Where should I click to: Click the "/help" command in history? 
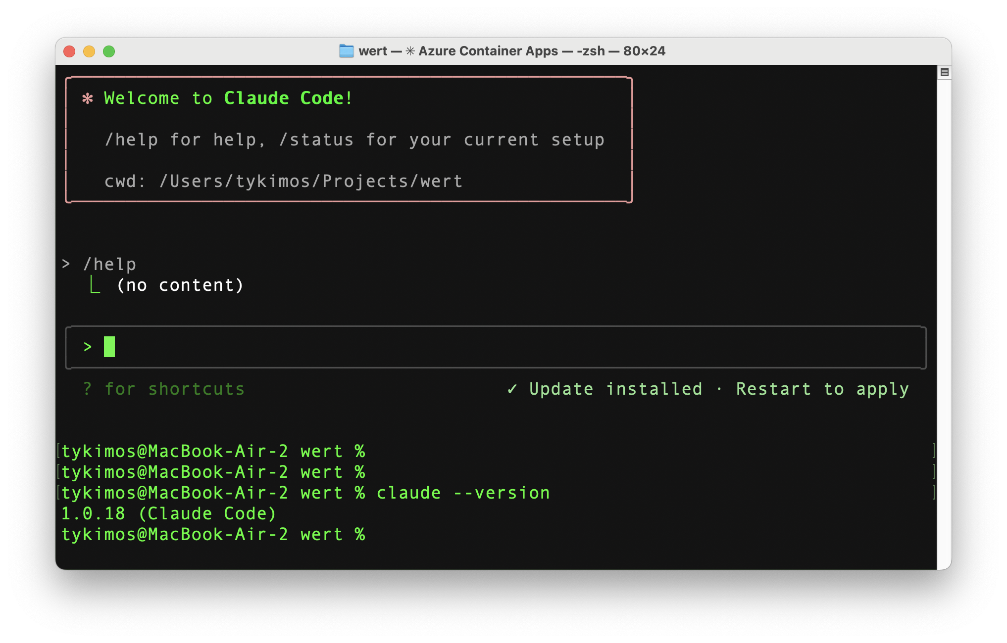(109, 265)
